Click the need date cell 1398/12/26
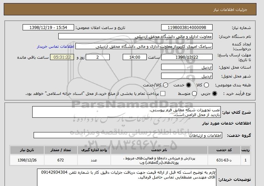 27,160
